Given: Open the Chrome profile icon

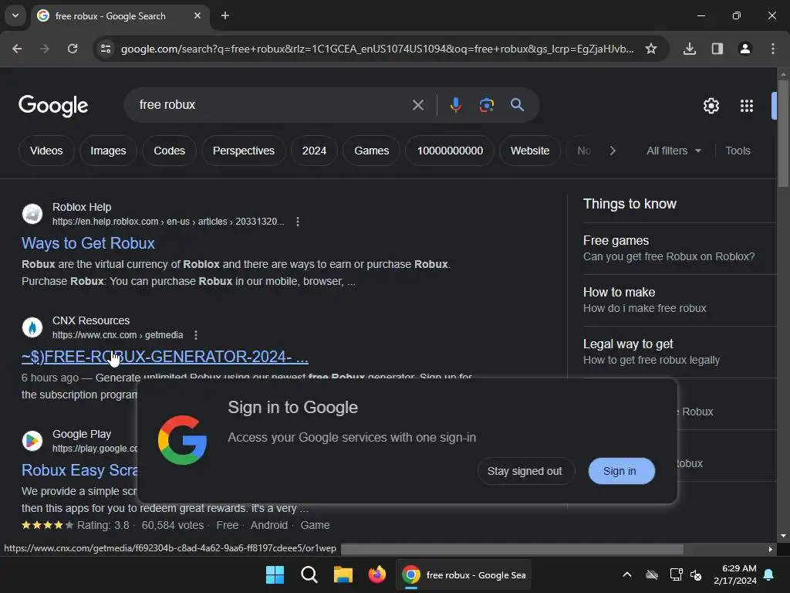Looking at the screenshot, I should [745, 49].
